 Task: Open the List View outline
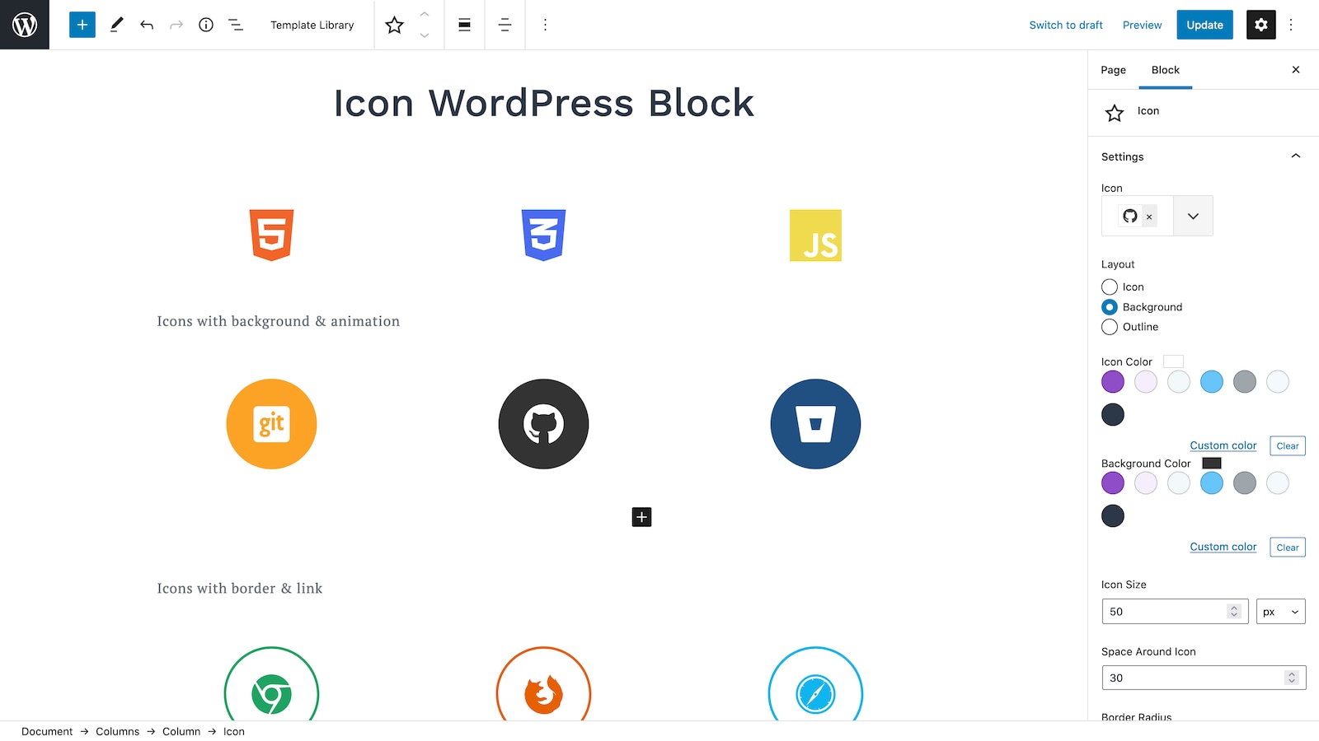coord(236,25)
